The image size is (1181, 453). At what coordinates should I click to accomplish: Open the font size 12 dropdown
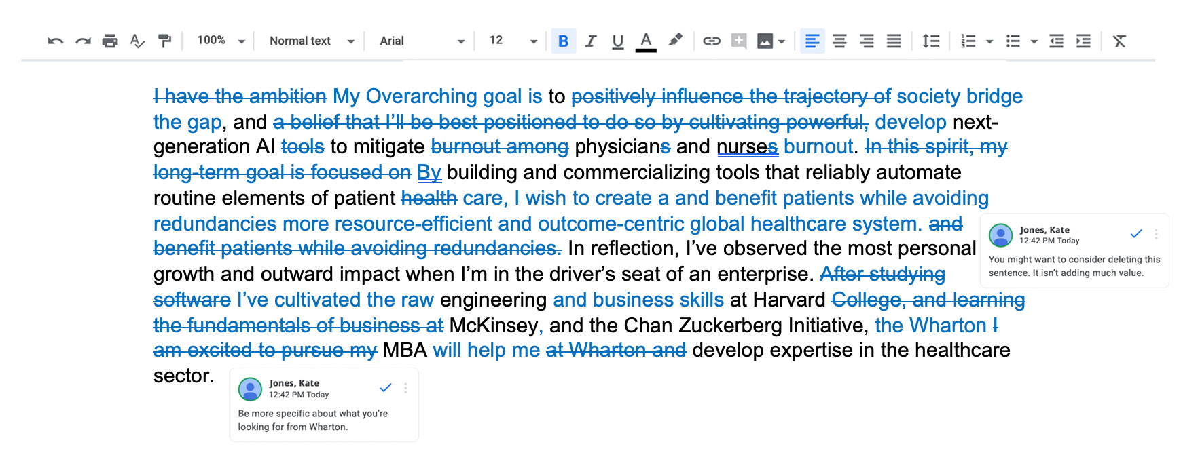click(513, 41)
